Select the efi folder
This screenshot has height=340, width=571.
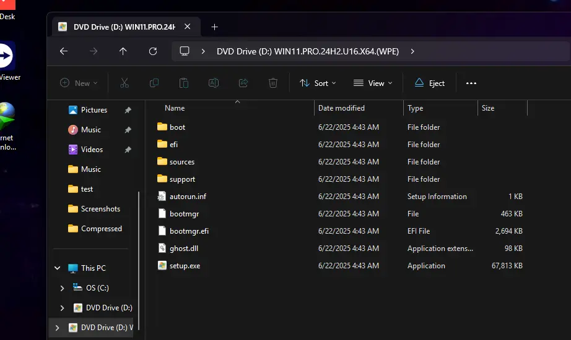(173, 145)
